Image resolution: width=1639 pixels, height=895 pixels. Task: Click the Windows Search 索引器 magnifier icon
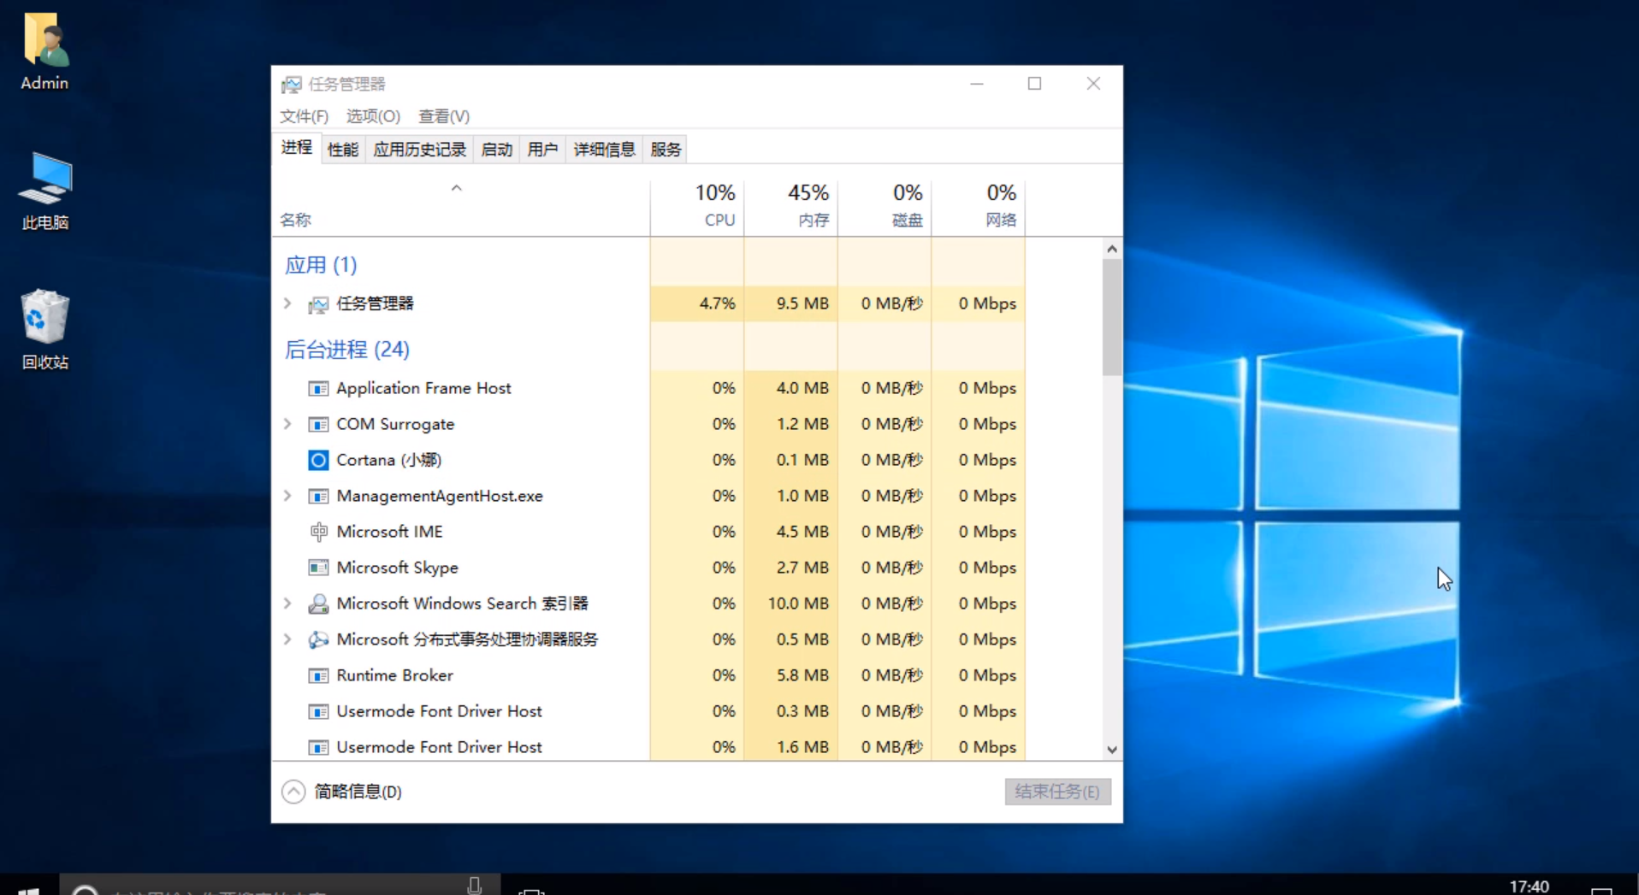[317, 604]
